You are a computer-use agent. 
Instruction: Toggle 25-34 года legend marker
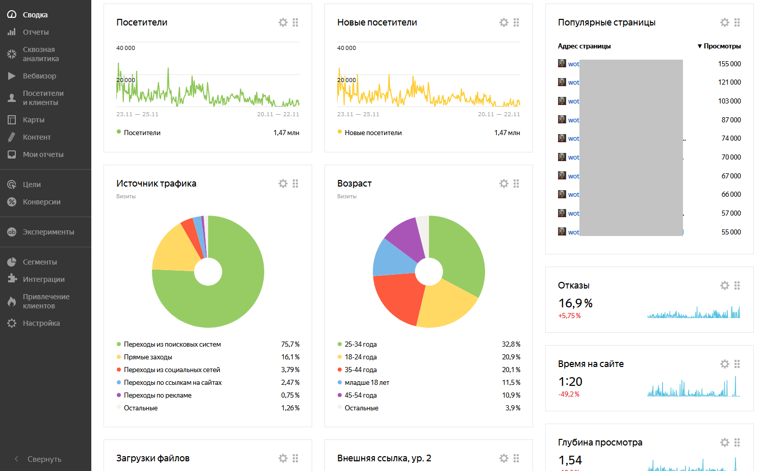coord(340,344)
